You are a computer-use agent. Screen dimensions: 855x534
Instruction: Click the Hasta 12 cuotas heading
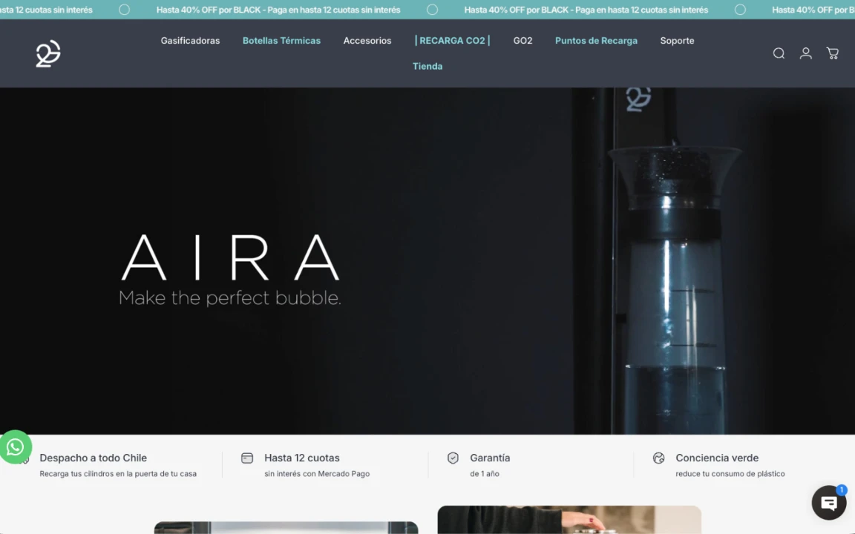tap(302, 458)
